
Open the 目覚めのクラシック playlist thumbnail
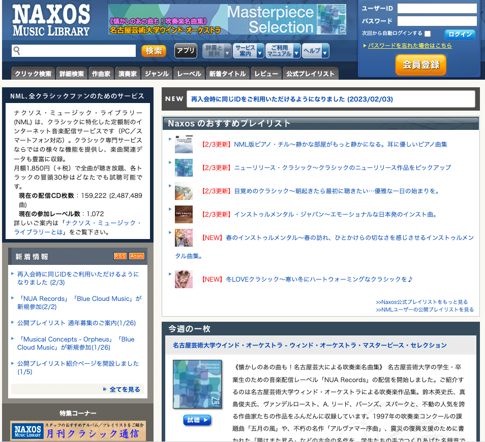(x=184, y=191)
